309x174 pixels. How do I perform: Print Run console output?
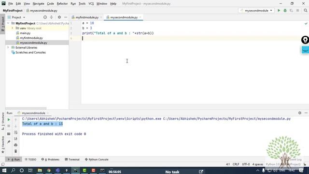click(x=16, y=145)
